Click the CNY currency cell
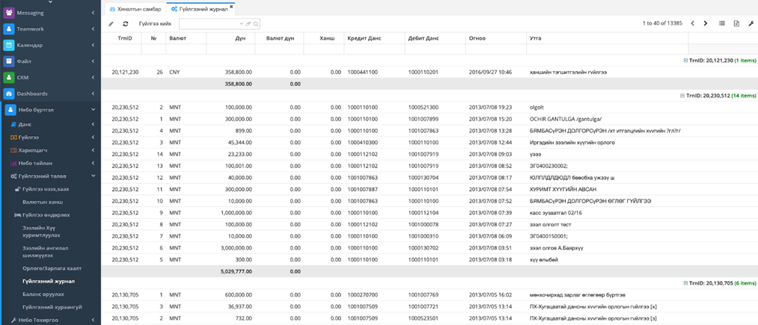 (174, 72)
